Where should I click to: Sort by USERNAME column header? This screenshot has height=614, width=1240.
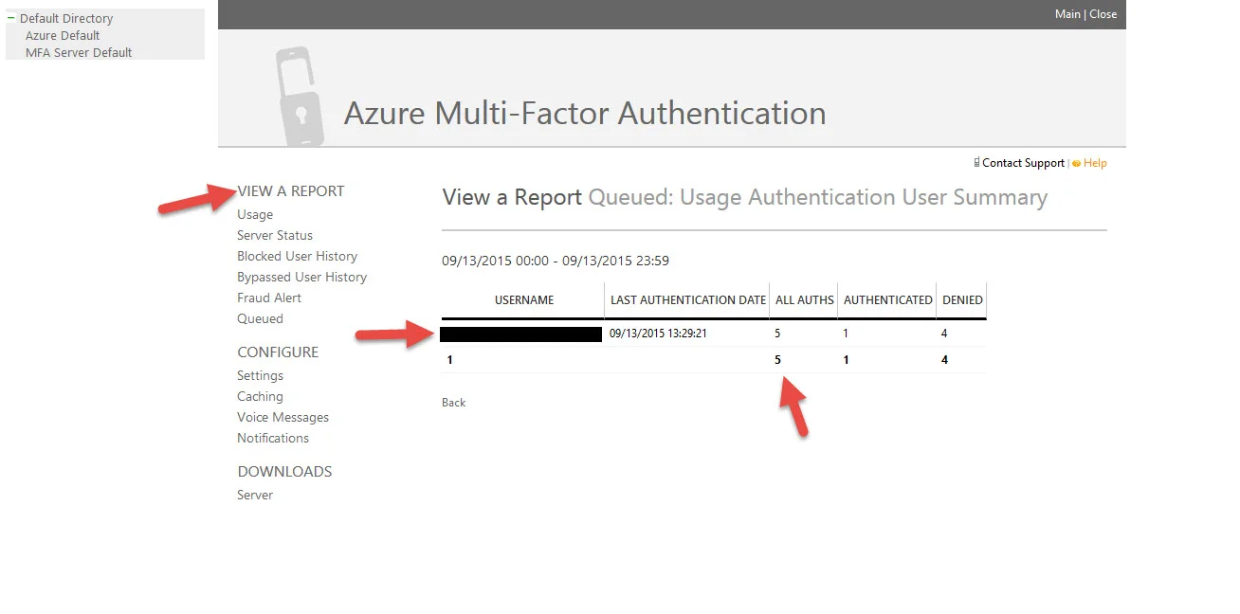(524, 299)
